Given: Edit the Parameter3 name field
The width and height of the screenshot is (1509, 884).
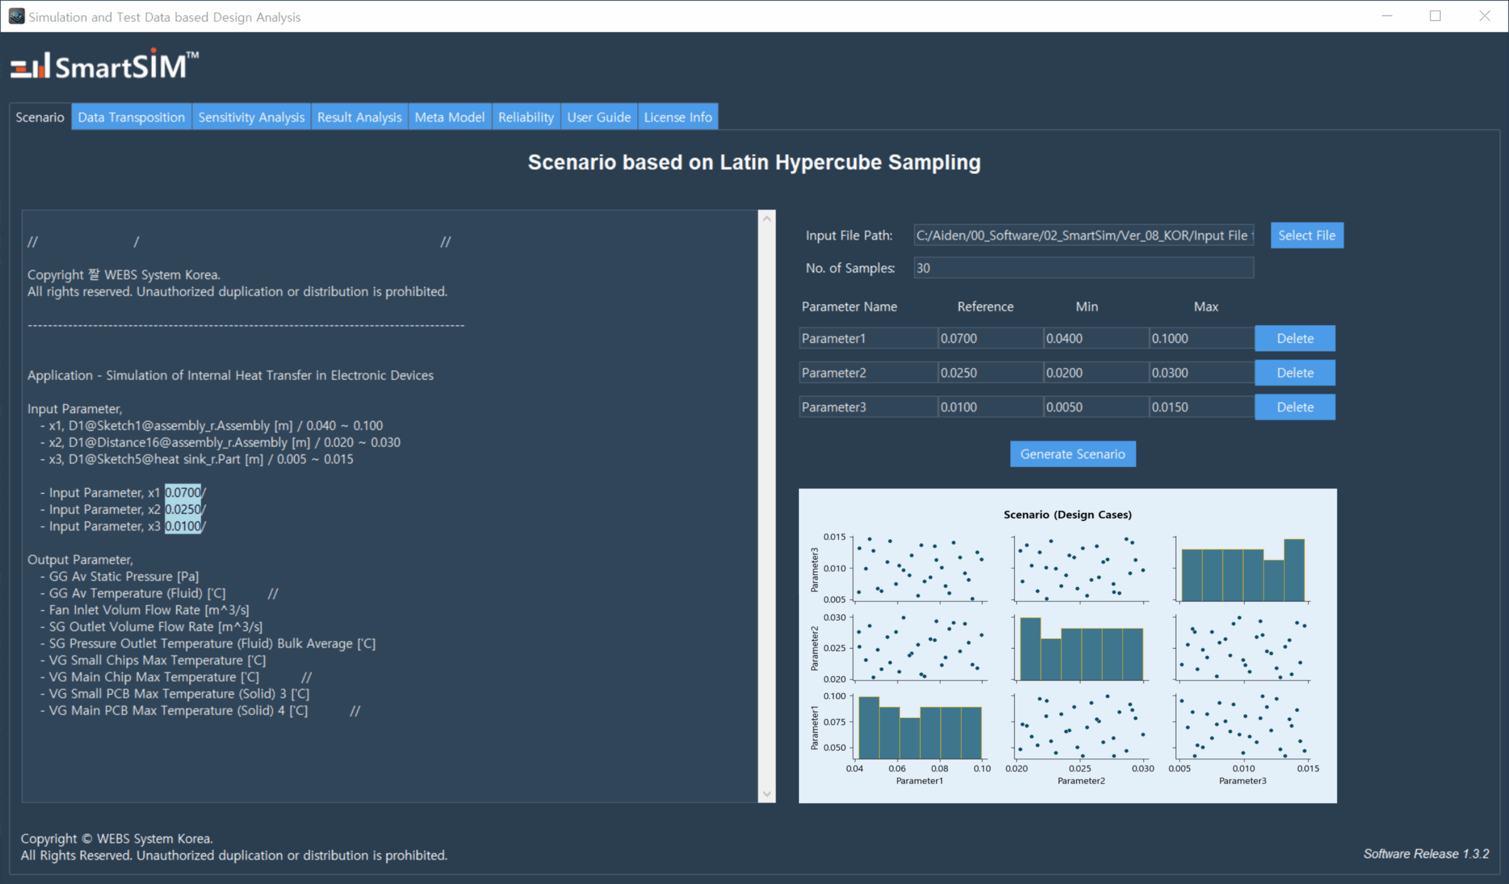Looking at the screenshot, I should pyautogui.click(x=868, y=407).
